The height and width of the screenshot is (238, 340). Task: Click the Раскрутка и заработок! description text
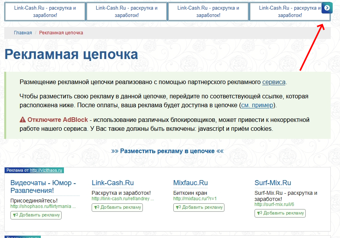tap(121, 193)
